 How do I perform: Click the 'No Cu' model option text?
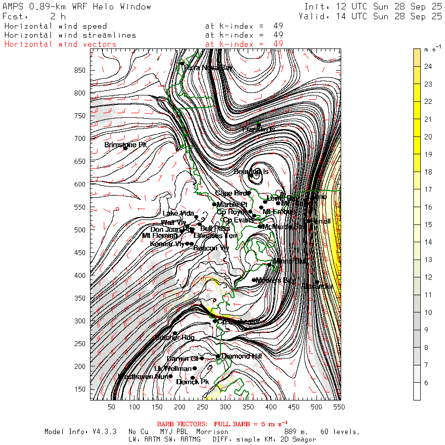[x=138, y=432]
